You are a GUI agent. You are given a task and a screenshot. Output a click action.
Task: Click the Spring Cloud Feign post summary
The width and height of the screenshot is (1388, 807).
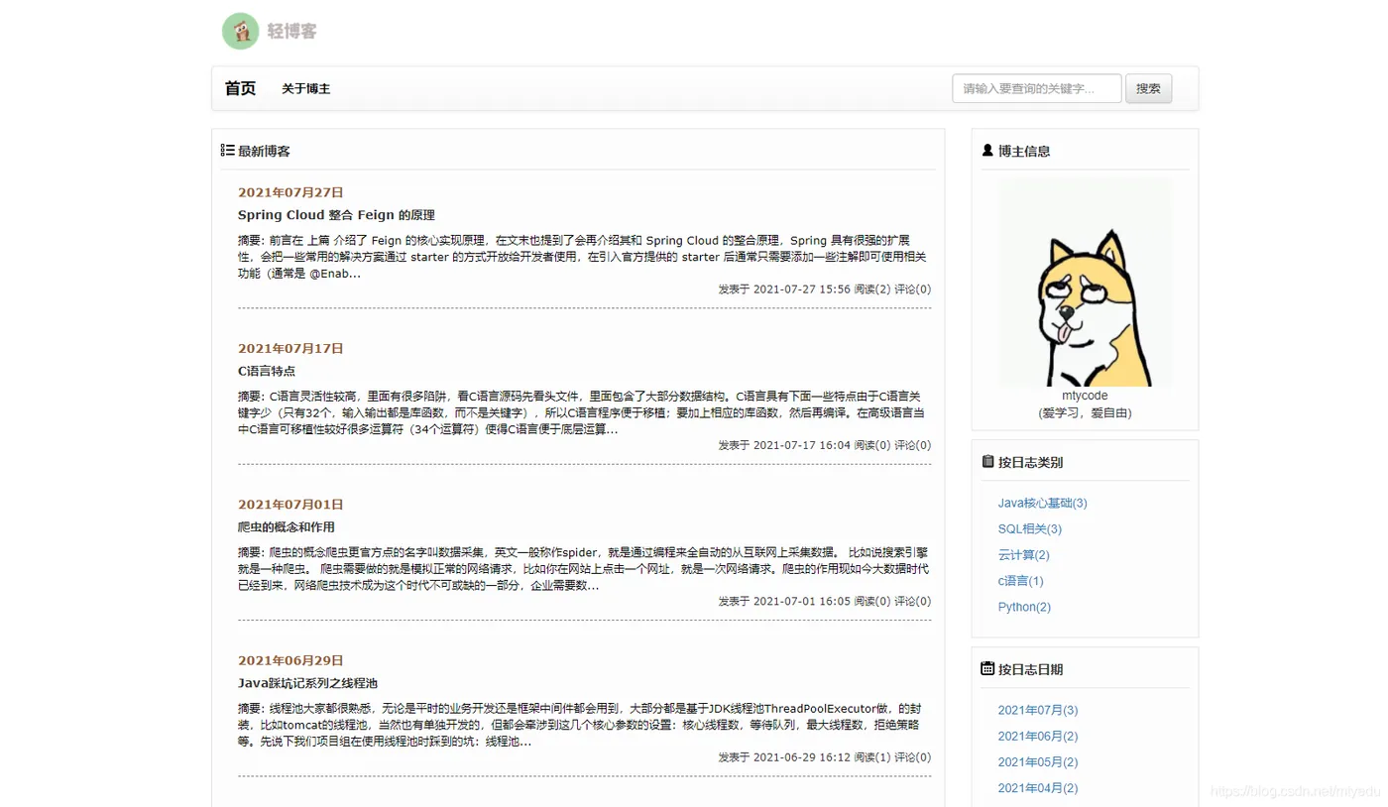tap(583, 257)
